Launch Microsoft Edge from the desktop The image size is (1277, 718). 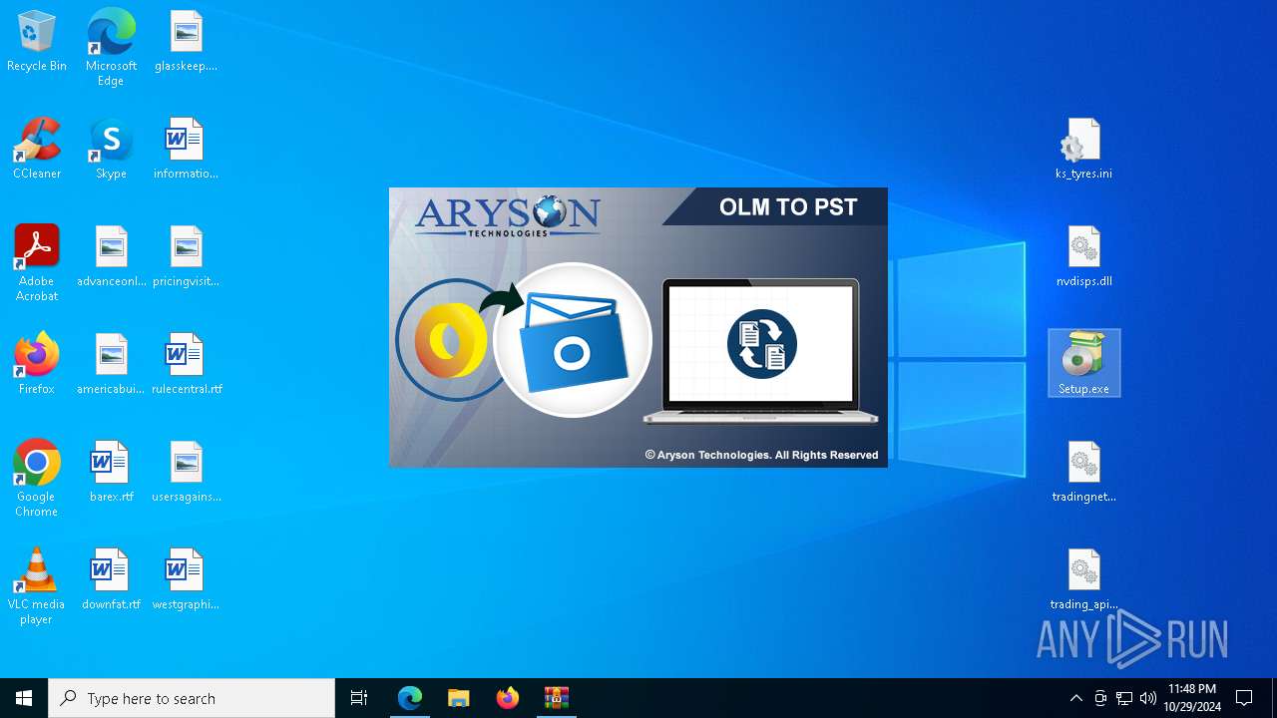click(111, 48)
